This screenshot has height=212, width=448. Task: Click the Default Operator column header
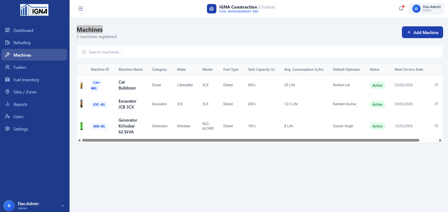tap(346, 69)
